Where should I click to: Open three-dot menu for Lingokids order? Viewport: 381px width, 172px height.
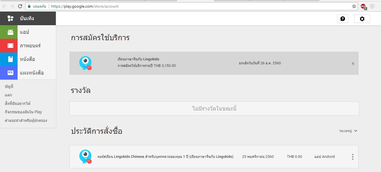tap(353, 157)
